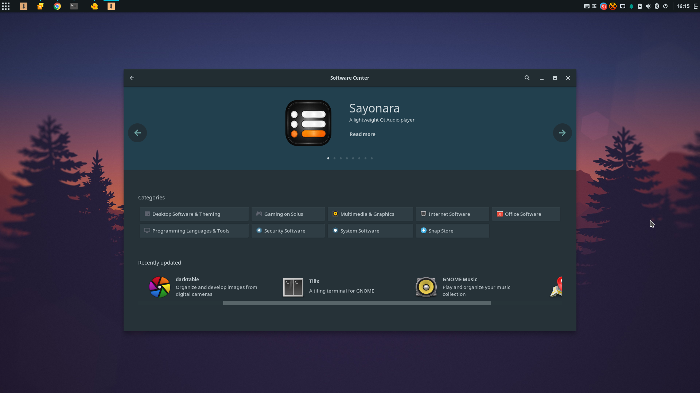700x393 pixels.
Task: Open the sticky notes hash icon
Action: tap(40, 6)
